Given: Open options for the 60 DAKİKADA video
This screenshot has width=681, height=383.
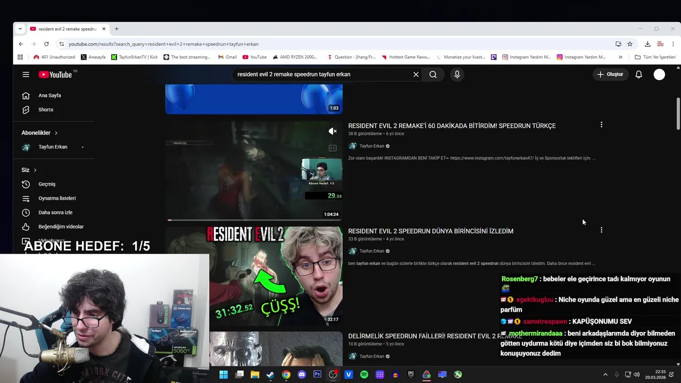Looking at the screenshot, I should click(x=601, y=124).
